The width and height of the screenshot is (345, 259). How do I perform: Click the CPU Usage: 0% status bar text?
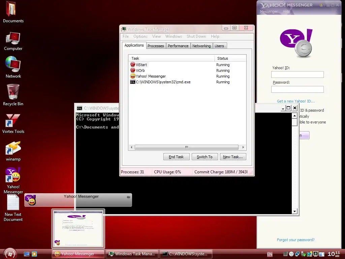tap(167, 172)
